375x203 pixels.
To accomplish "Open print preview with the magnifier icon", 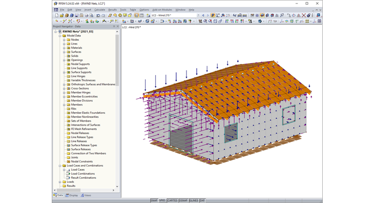I will point(91,15).
